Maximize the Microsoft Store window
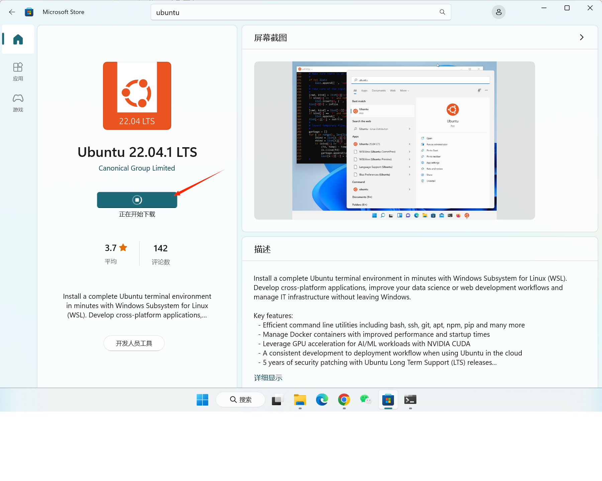Viewport: 602px width, 481px height. tap(567, 8)
